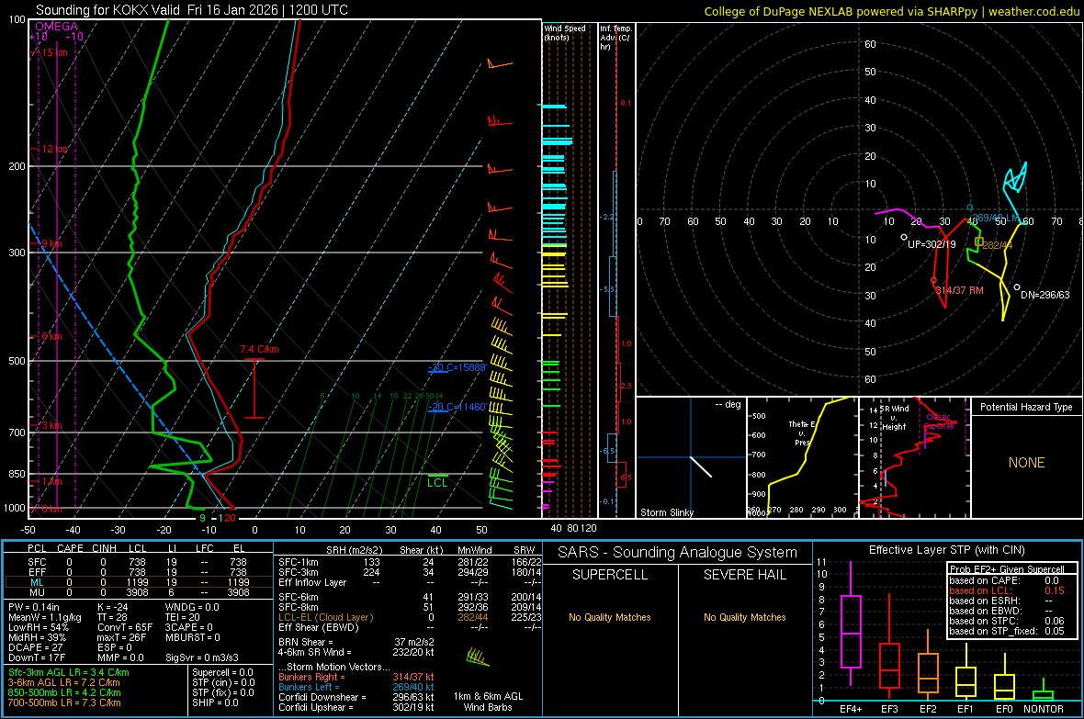Click No Quality Matches under SEVERE HAIL

coord(744,617)
